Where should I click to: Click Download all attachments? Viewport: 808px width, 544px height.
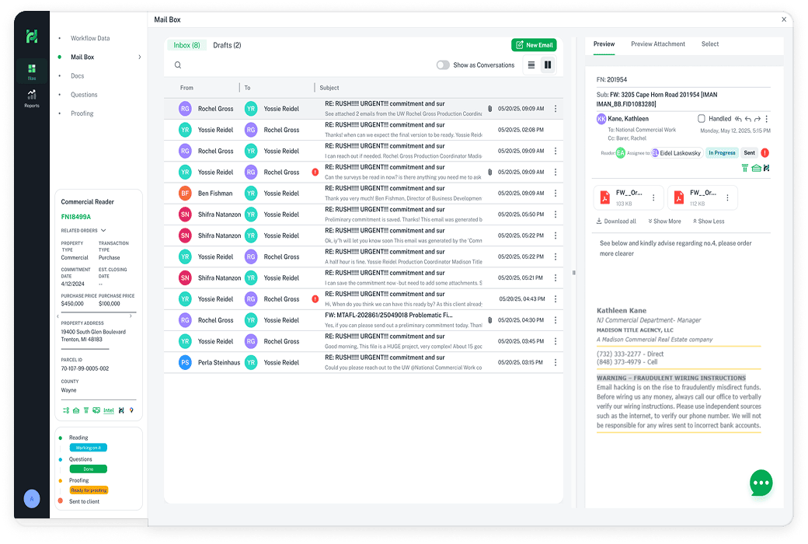[x=616, y=221]
